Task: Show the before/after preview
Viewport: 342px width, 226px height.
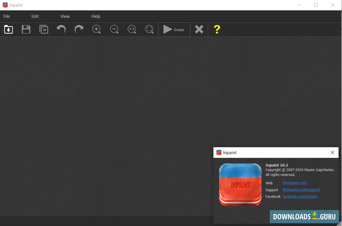Action: coord(44,29)
